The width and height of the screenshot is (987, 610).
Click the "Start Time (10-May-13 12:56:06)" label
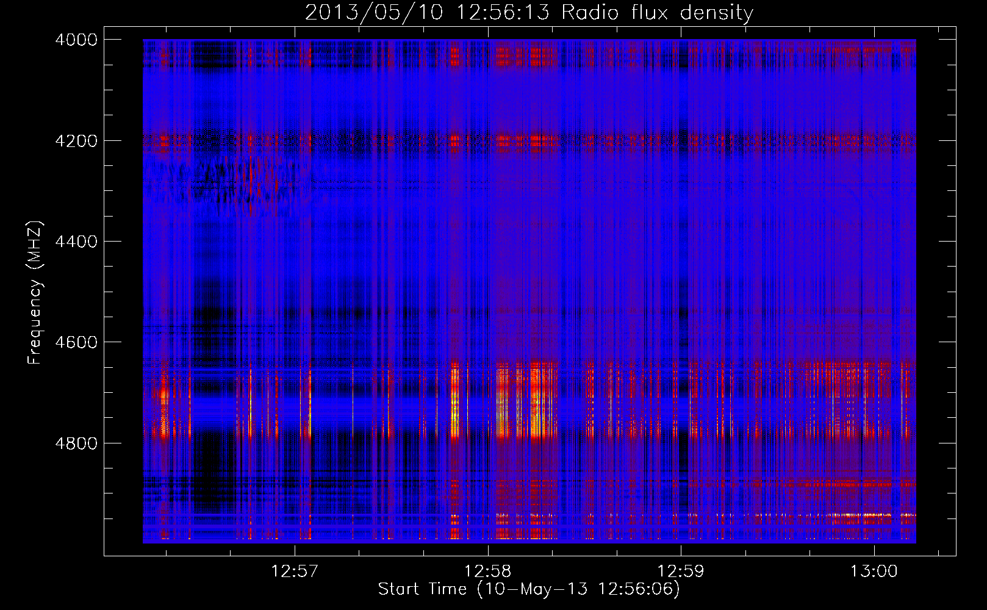coord(529,589)
